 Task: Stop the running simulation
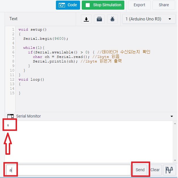point(103,5)
